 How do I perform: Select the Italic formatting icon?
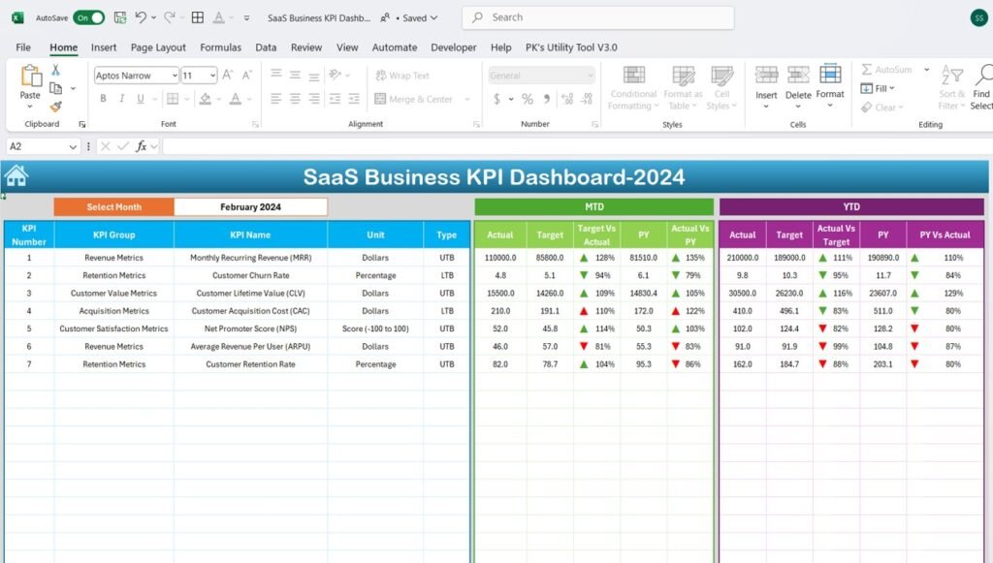121,97
